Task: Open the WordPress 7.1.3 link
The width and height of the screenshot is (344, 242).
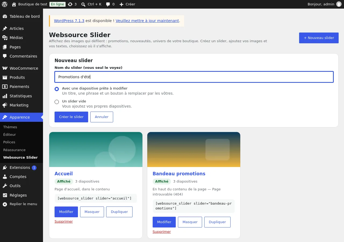Action: click(69, 21)
